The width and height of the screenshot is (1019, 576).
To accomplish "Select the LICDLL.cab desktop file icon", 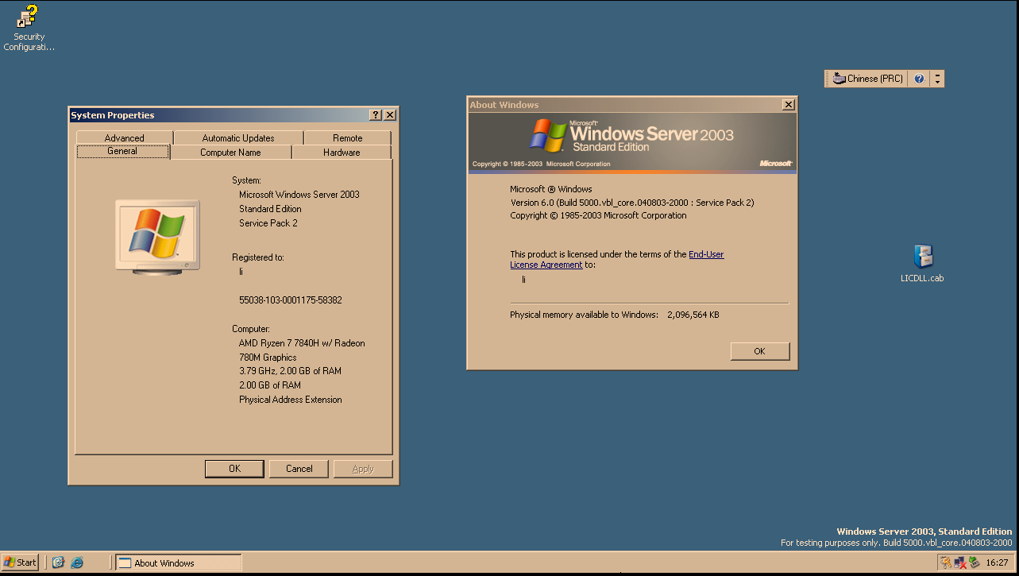I will (x=922, y=264).
